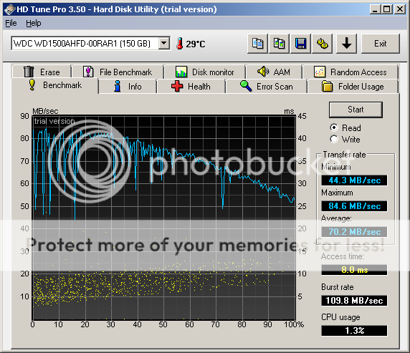Click the save screenshot floppy disk icon
This screenshot has width=410, height=353.
point(301,44)
